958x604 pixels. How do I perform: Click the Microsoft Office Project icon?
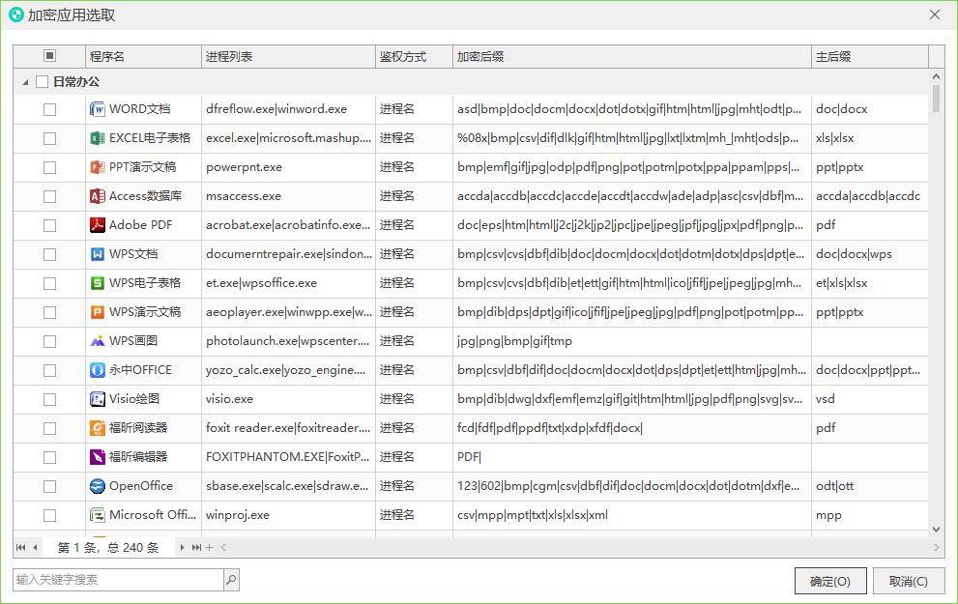coord(97,515)
